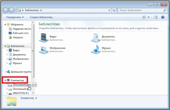Select KINGSTON (F:) label in tree
The image size is (170, 110).
[x=21, y=93]
